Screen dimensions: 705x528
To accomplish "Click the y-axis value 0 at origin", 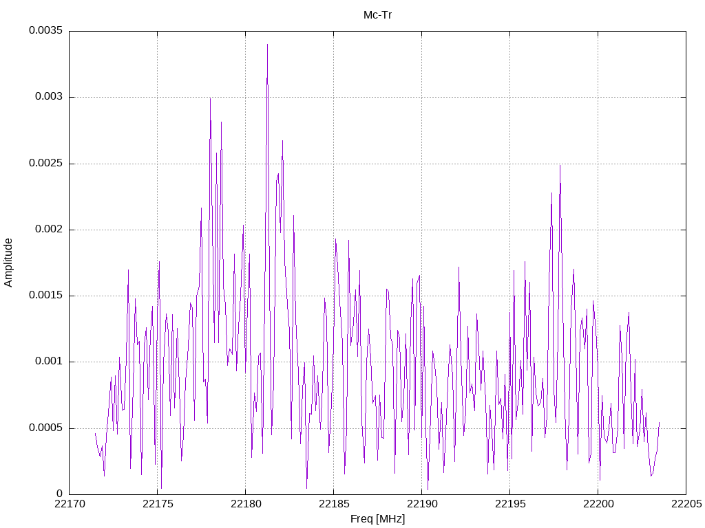I will pyautogui.click(x=60, y=494).
